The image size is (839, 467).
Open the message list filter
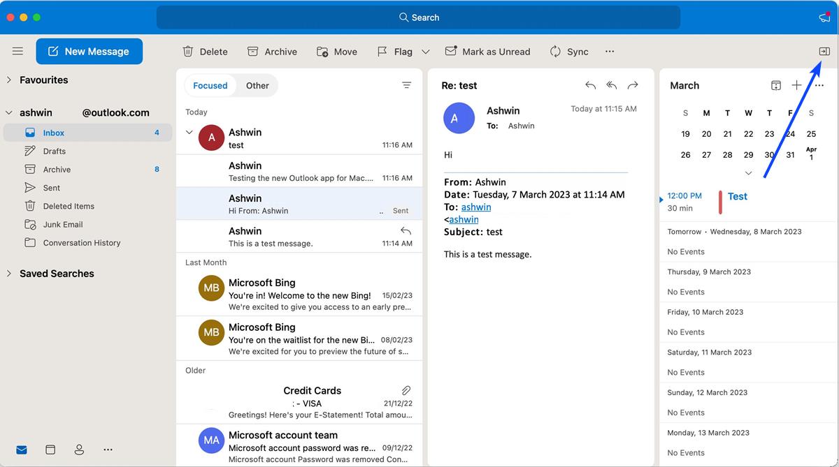tap(407, 84)
